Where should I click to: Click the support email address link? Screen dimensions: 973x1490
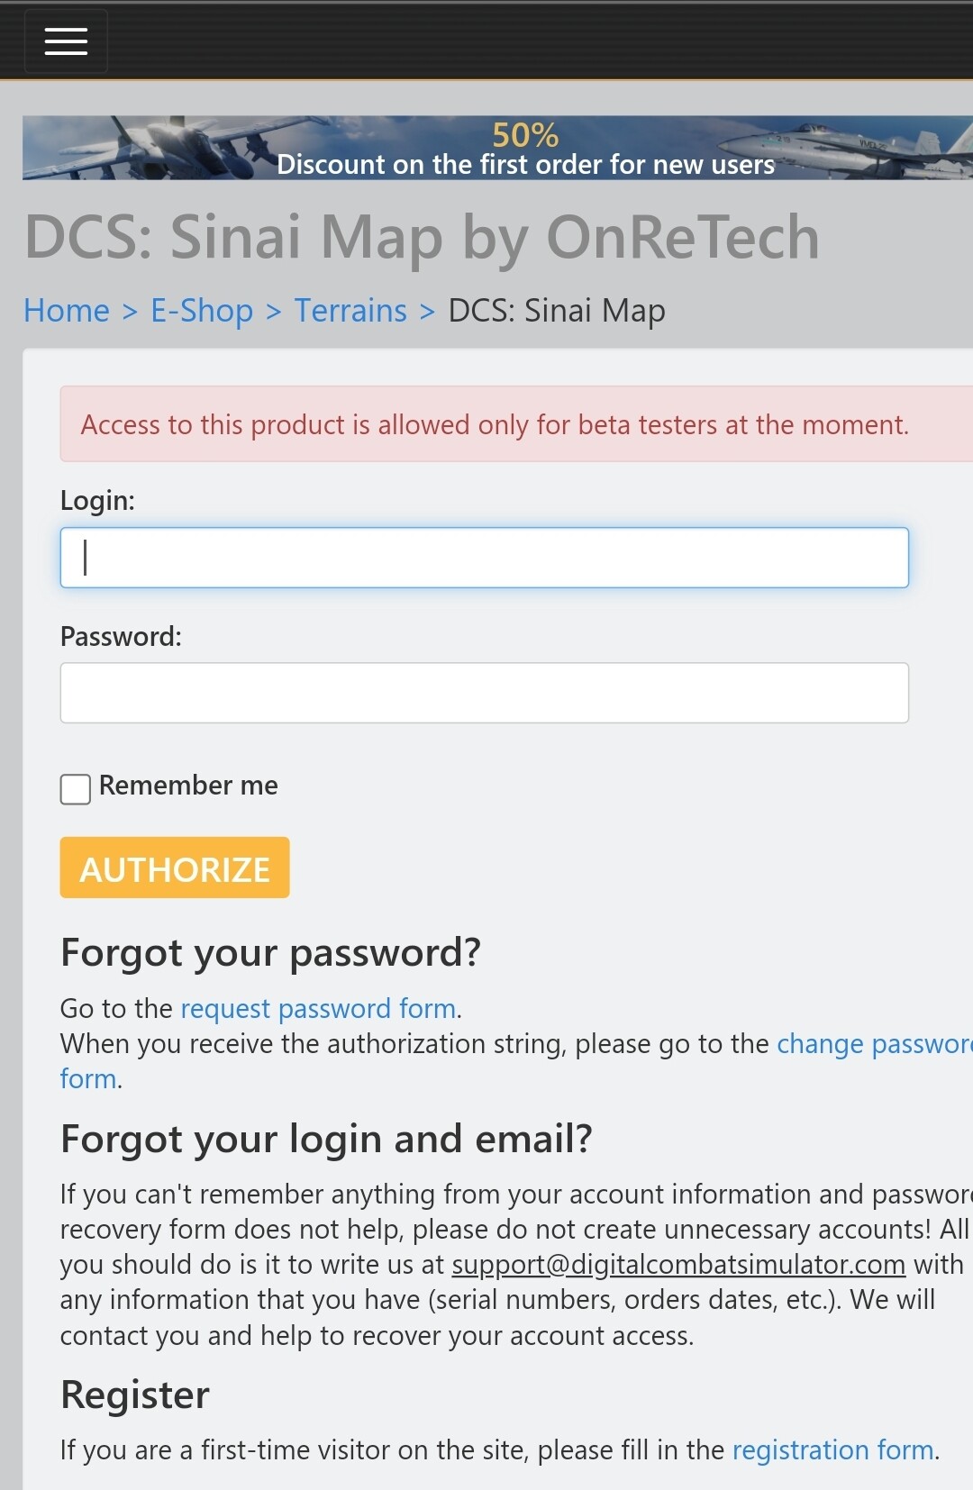pos(678,1265)
